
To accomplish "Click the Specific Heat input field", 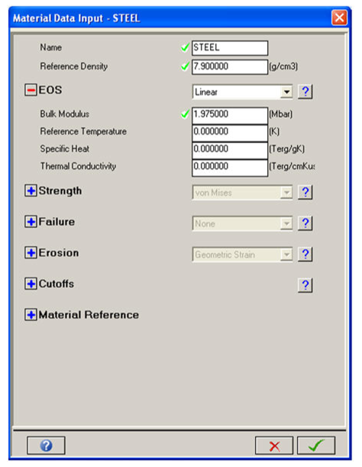I will [x=230, y=151].
